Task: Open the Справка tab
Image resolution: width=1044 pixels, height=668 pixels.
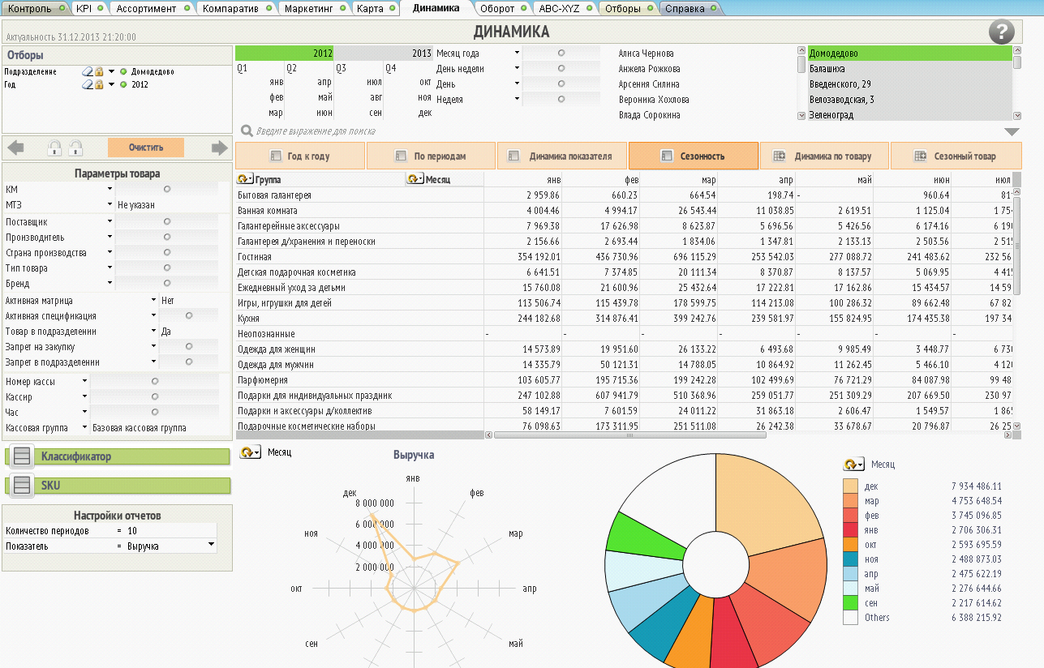Action: point(690,8)
